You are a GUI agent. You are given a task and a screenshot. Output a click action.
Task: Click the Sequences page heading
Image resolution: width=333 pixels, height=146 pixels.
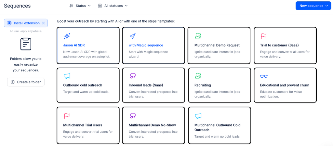[x=17, y=6]
